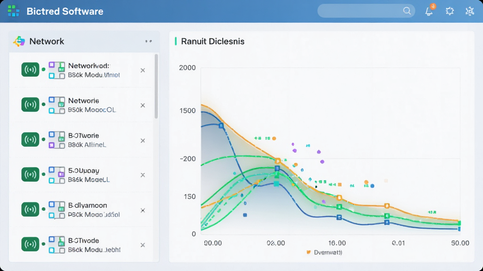
Task: Remove the Networie row with its X
Action: [x=142, y=105]
